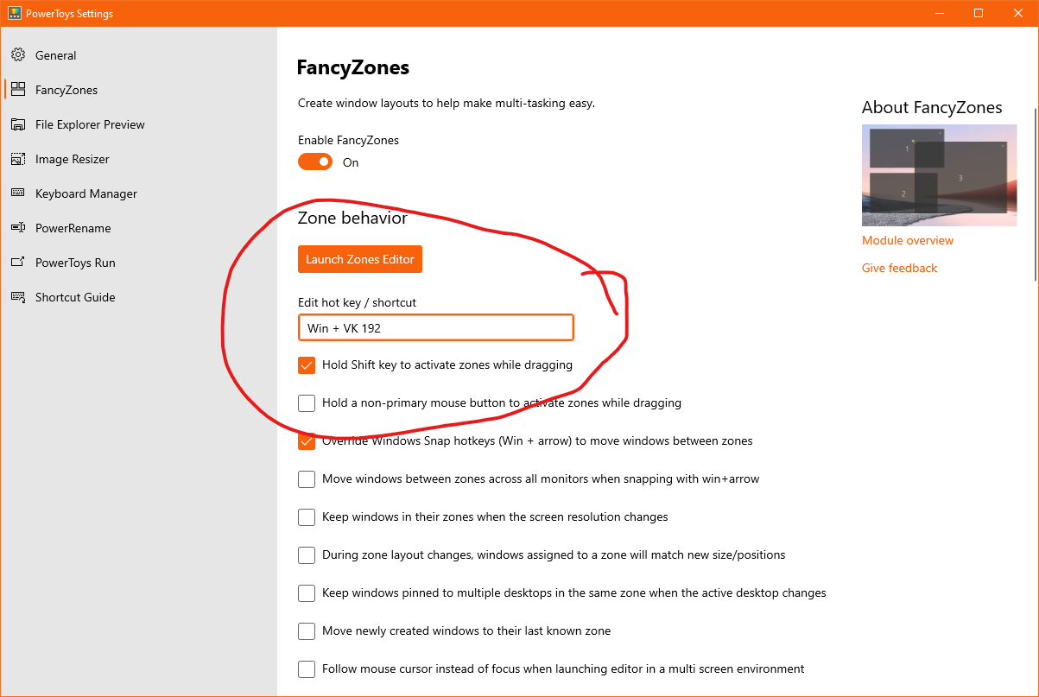Click the Edit hot key shortcut field

[x=435, y=327]
